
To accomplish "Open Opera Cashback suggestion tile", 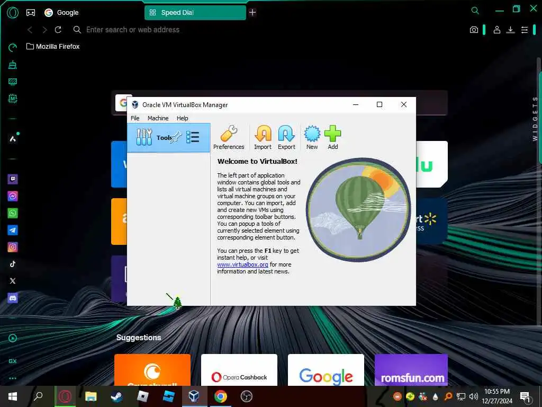I will (x=239, y=369).
